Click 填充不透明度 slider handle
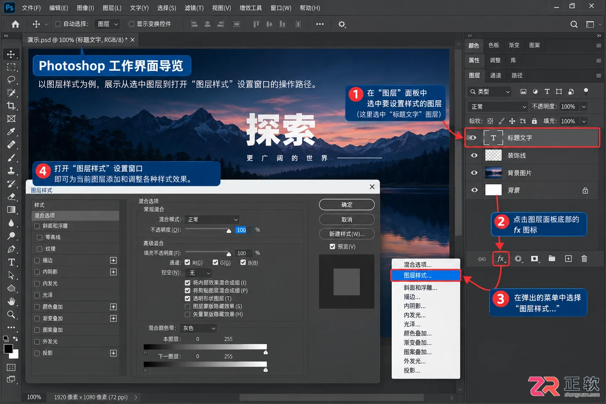 tap(229, 254)
